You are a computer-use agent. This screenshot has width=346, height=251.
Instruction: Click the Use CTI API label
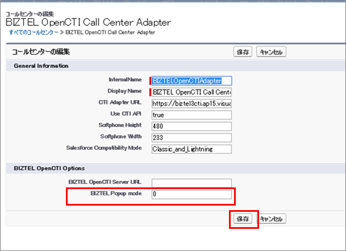tap(126, 114)
